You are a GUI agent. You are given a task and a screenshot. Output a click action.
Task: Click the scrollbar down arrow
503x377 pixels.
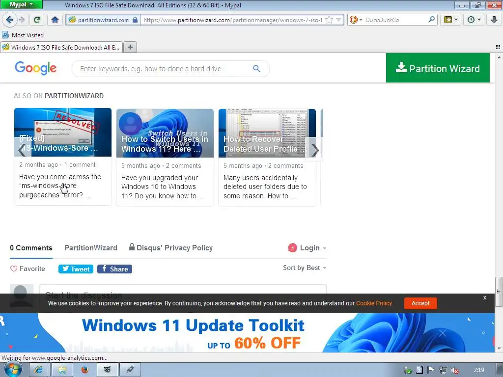point(499,348)
